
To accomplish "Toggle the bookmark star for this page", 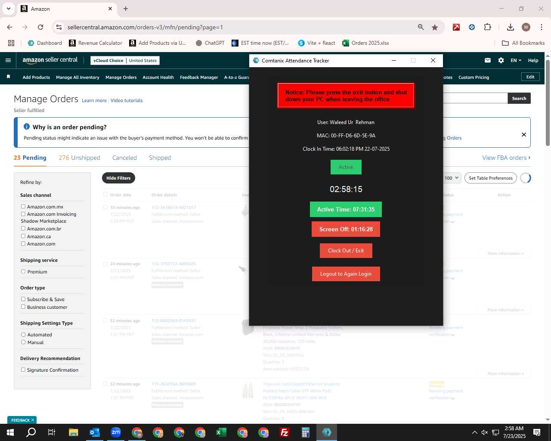I will point(435,27).
